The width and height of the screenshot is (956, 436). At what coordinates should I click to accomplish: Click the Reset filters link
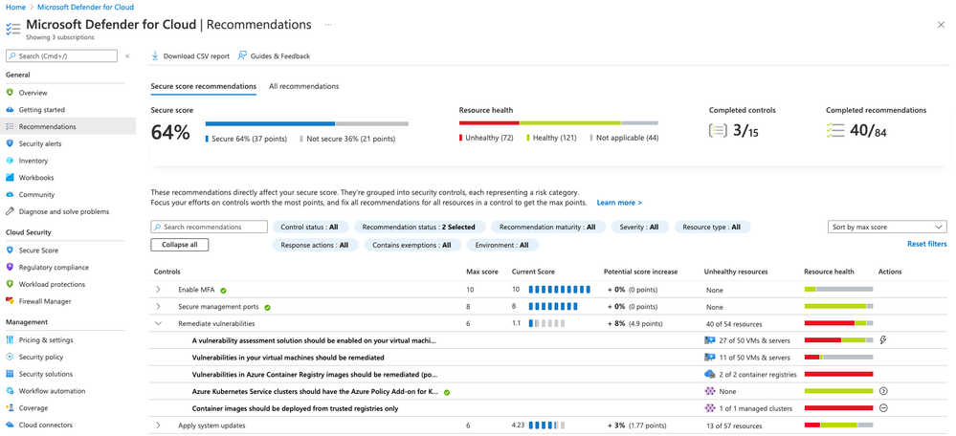pos(926,244)
